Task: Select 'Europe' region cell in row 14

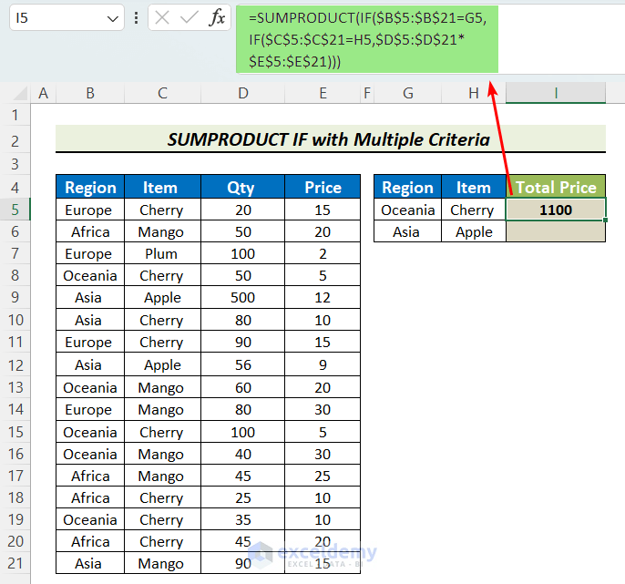Action: point(90,409)
